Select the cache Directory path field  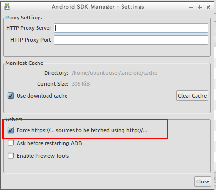tap(140, 73)
